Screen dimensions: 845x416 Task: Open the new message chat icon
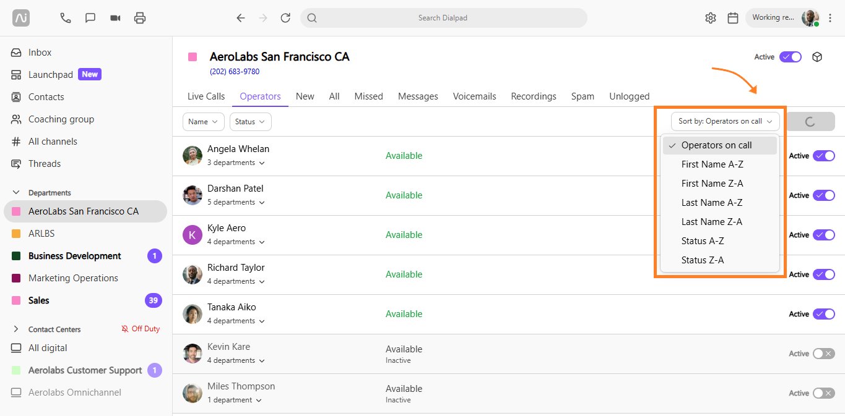(x=90, y=18)
